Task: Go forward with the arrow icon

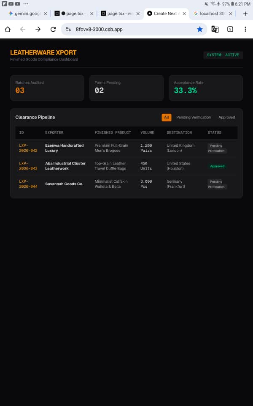Action: [x=38, y=29]
